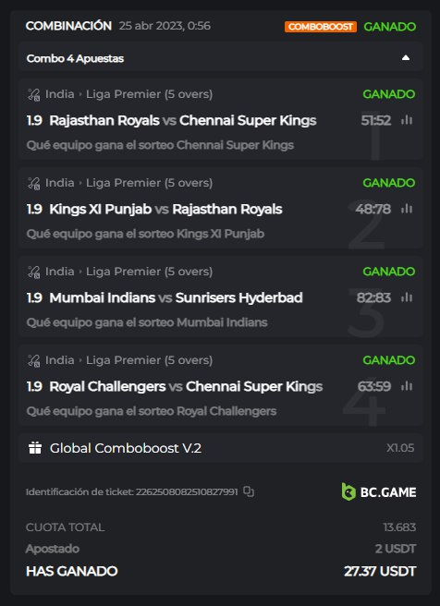Viewport: 440px width, 606px height.
Task: Click India league label in second bet
Action: (x=59, y=182)
